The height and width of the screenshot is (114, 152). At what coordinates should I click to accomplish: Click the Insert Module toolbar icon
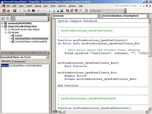pyautogui.click(x=8, y=11)
